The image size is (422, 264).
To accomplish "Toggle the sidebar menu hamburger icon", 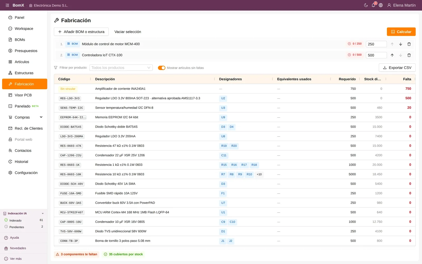I will (x=7, y=5).
